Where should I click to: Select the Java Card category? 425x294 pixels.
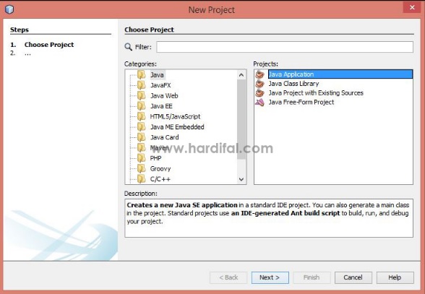[x=165, y=137]
